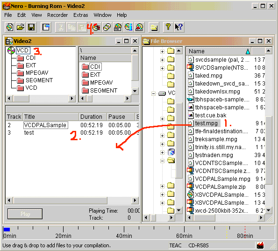Select track 3 titled test

point(29,133)
